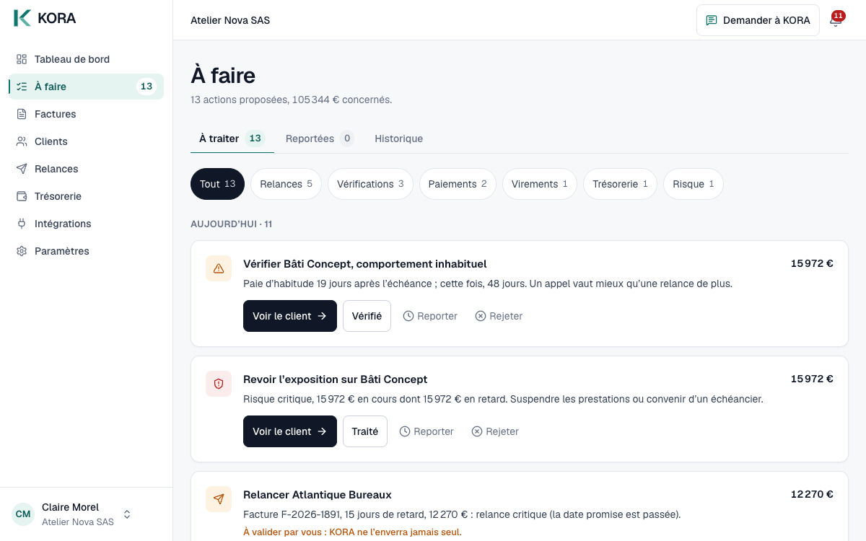
Task: Open Intégrations page
Action: point(87,224)
